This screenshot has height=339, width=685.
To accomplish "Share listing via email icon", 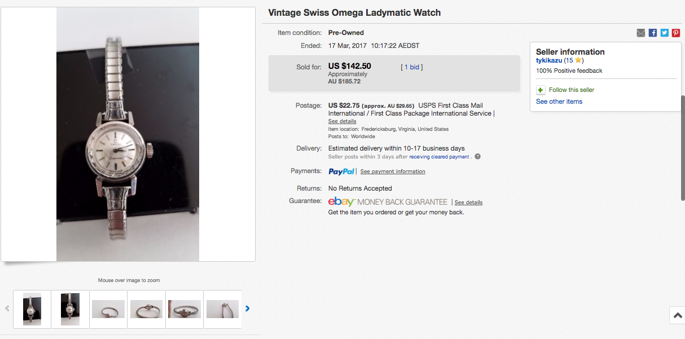I will (641, 33).
